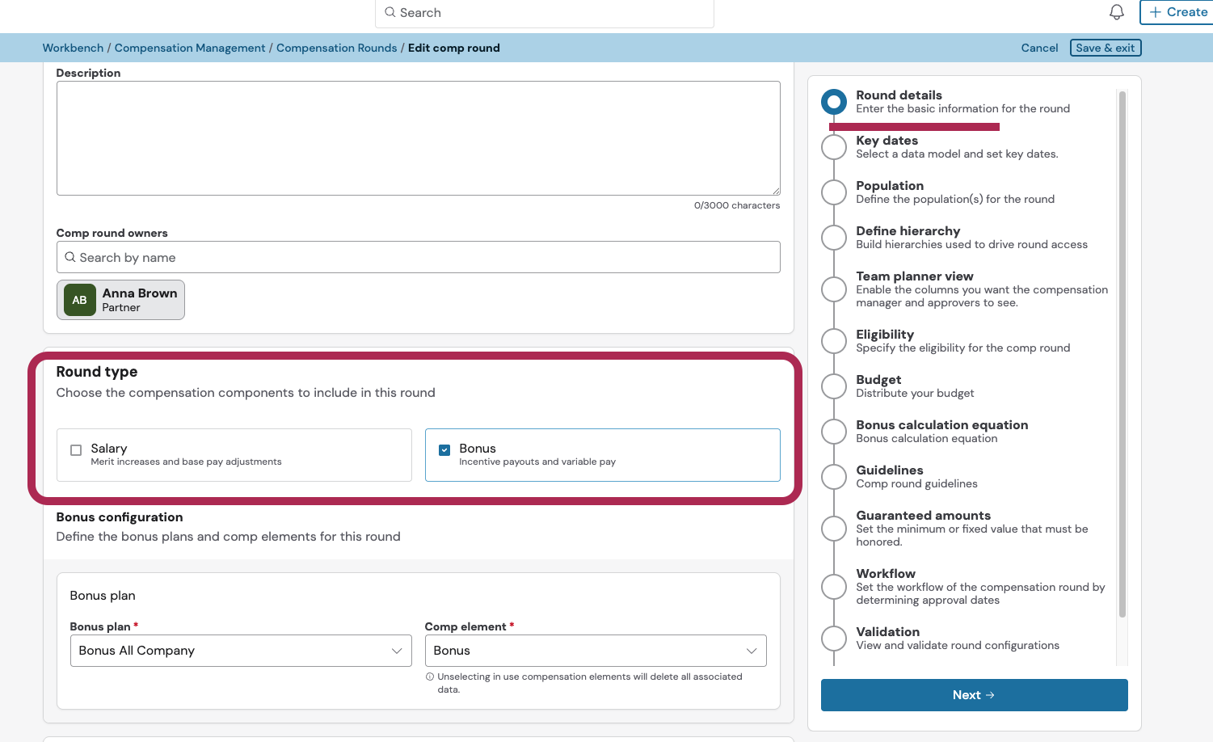Go to Compensation Management breadcrumb
This screenshot has height=742, width=1213.
point(190,48)
